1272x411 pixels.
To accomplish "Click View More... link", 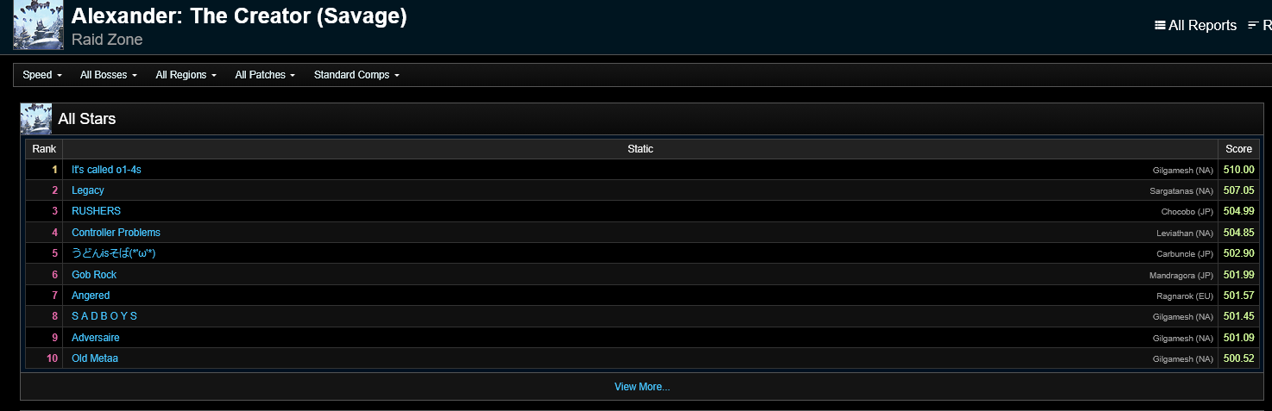I will click(x=642, y=387).
